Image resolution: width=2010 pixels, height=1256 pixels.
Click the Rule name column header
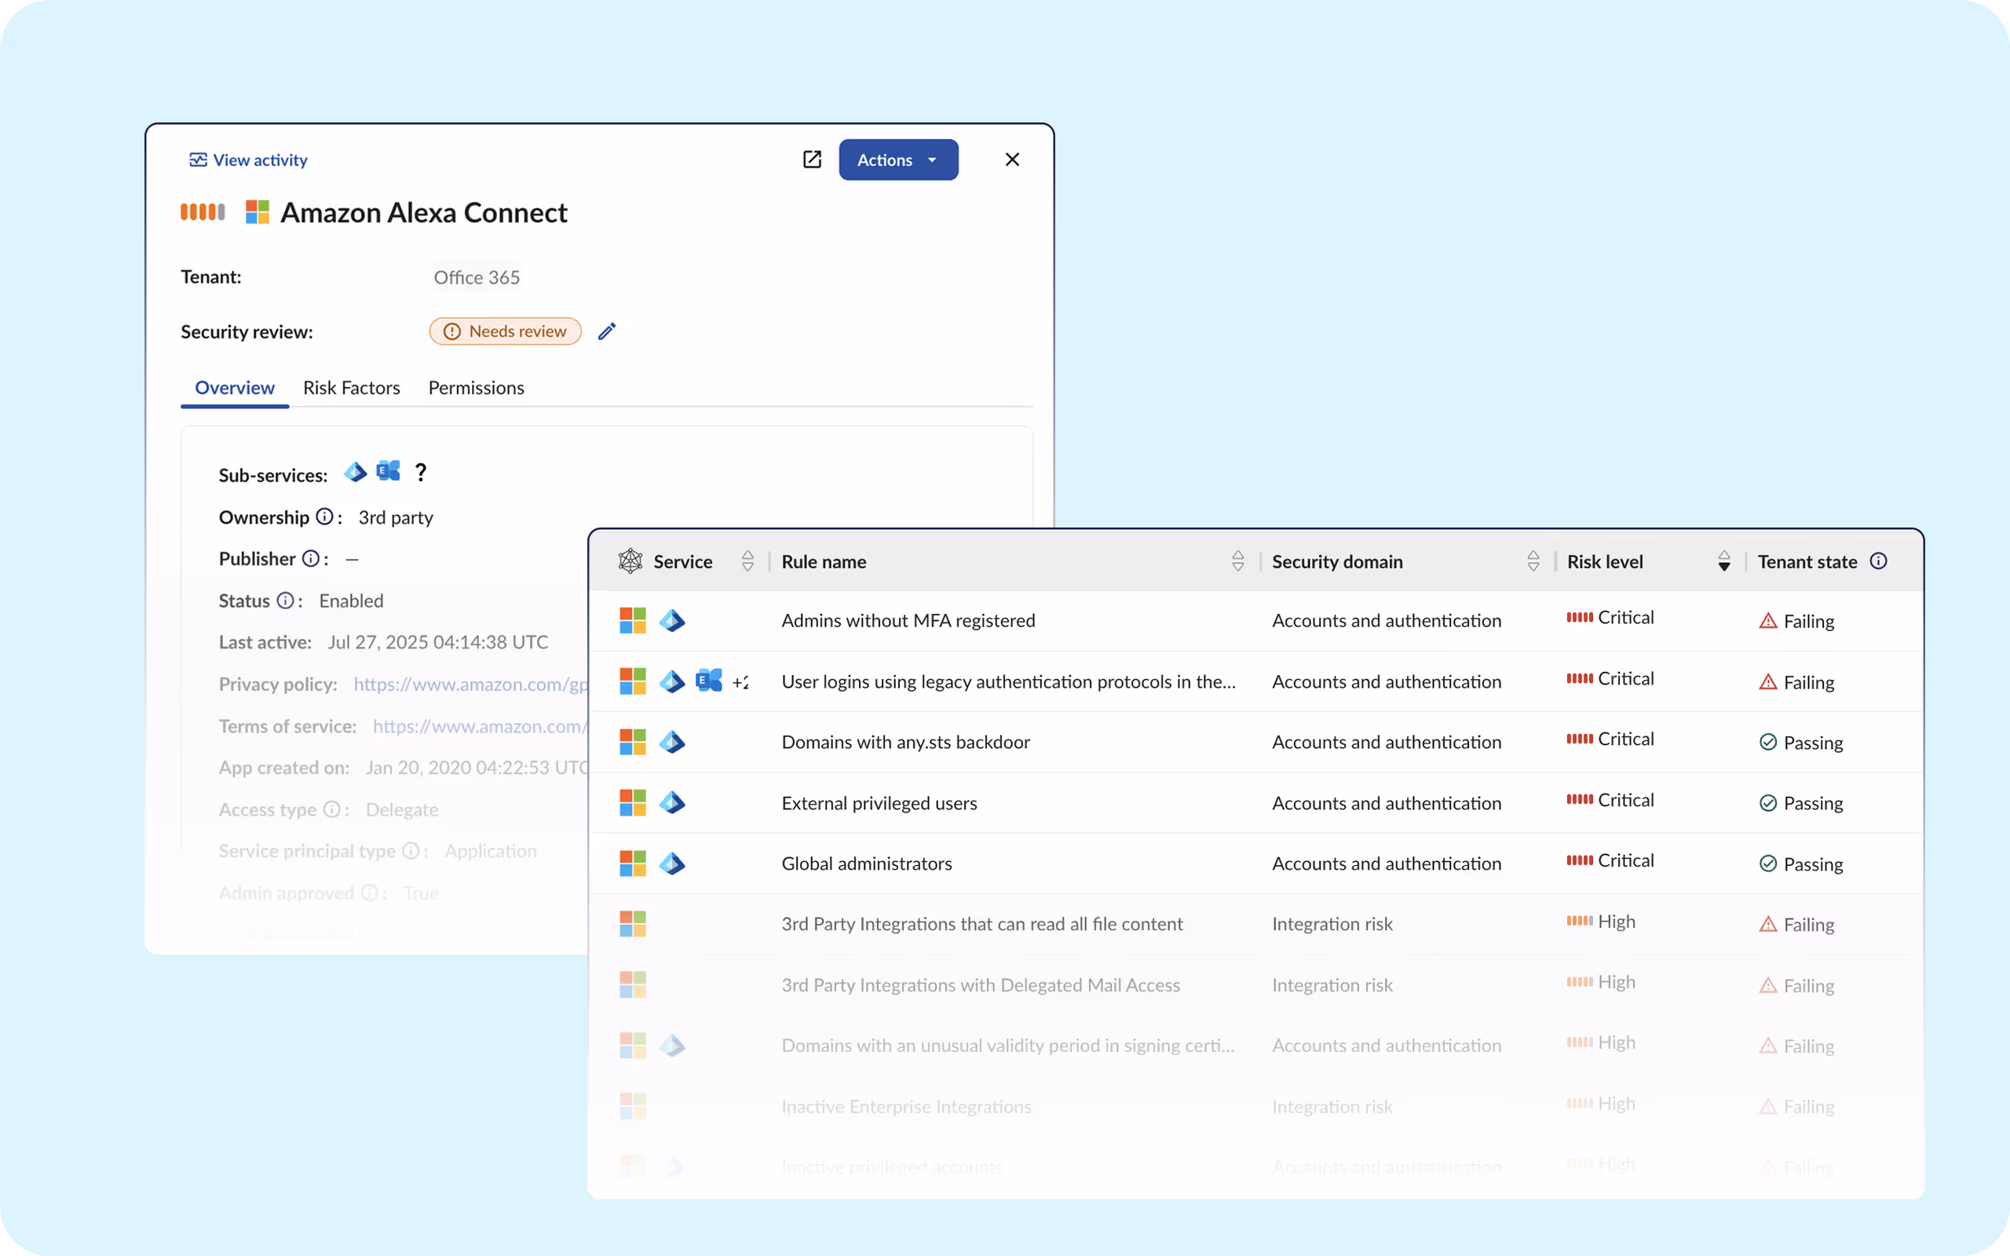(824, 561)
